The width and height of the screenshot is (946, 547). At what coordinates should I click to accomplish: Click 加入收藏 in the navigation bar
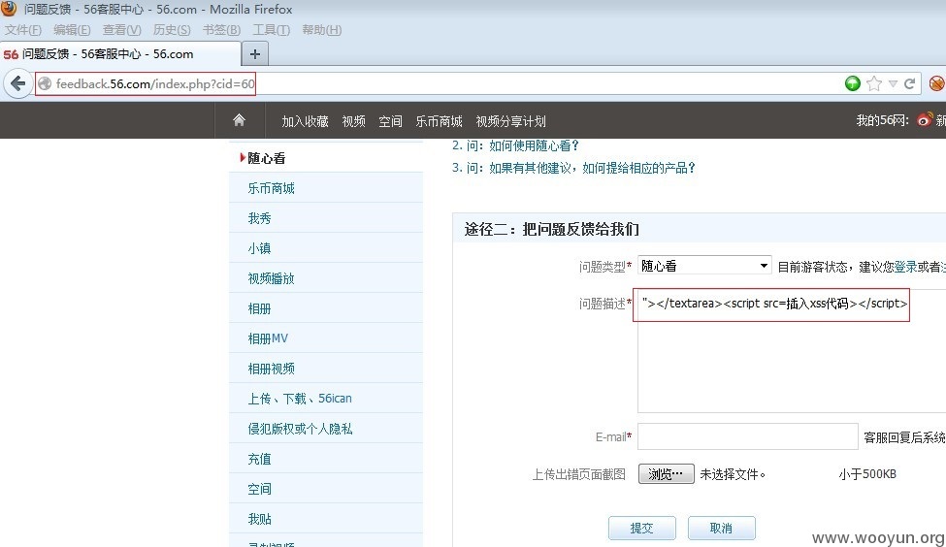coord(305,121)
